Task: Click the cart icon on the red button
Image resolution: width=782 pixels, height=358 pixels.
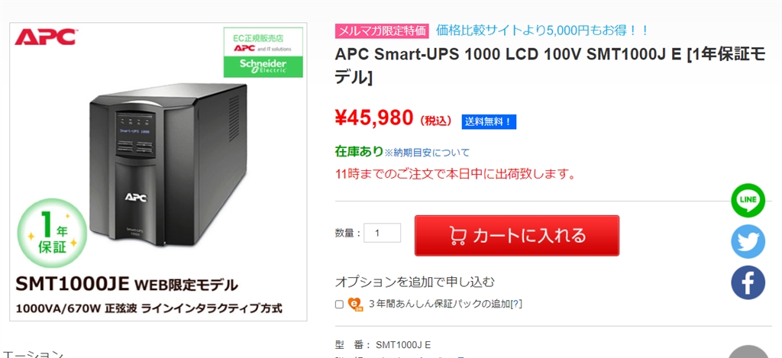Action: (x=457, y=235)
